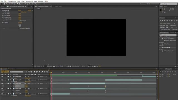Image resolution: width=178 pixels, height=100 pixels.
Task: Open the Animation menu
Action: (x=29, y=1)
